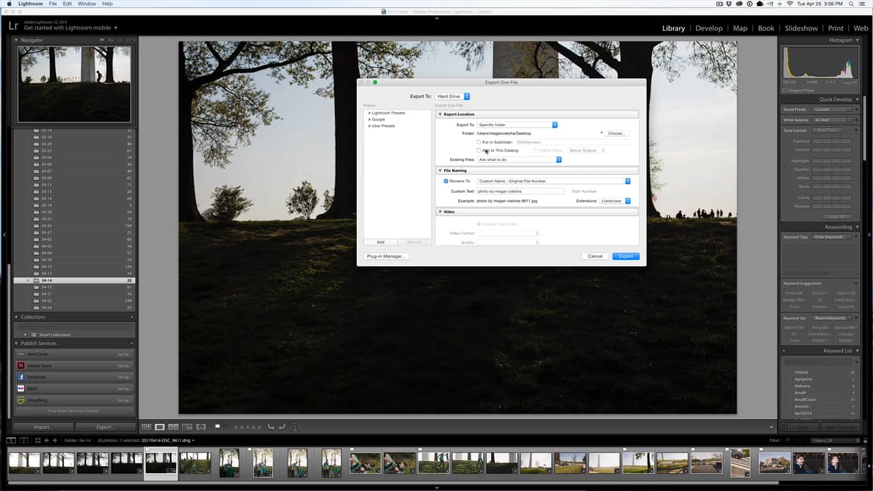Open Survey view icon in toolbar
The width and height of the screenshot is (873, 491).
(x=187, y=427)
